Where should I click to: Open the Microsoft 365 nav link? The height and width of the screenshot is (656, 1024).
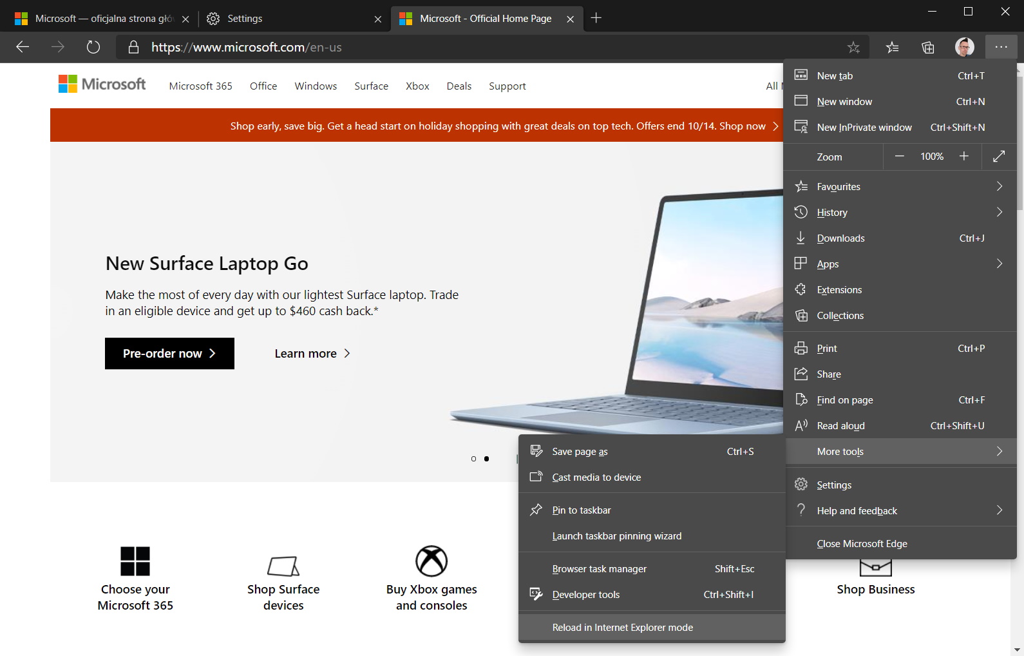point(200,86)
